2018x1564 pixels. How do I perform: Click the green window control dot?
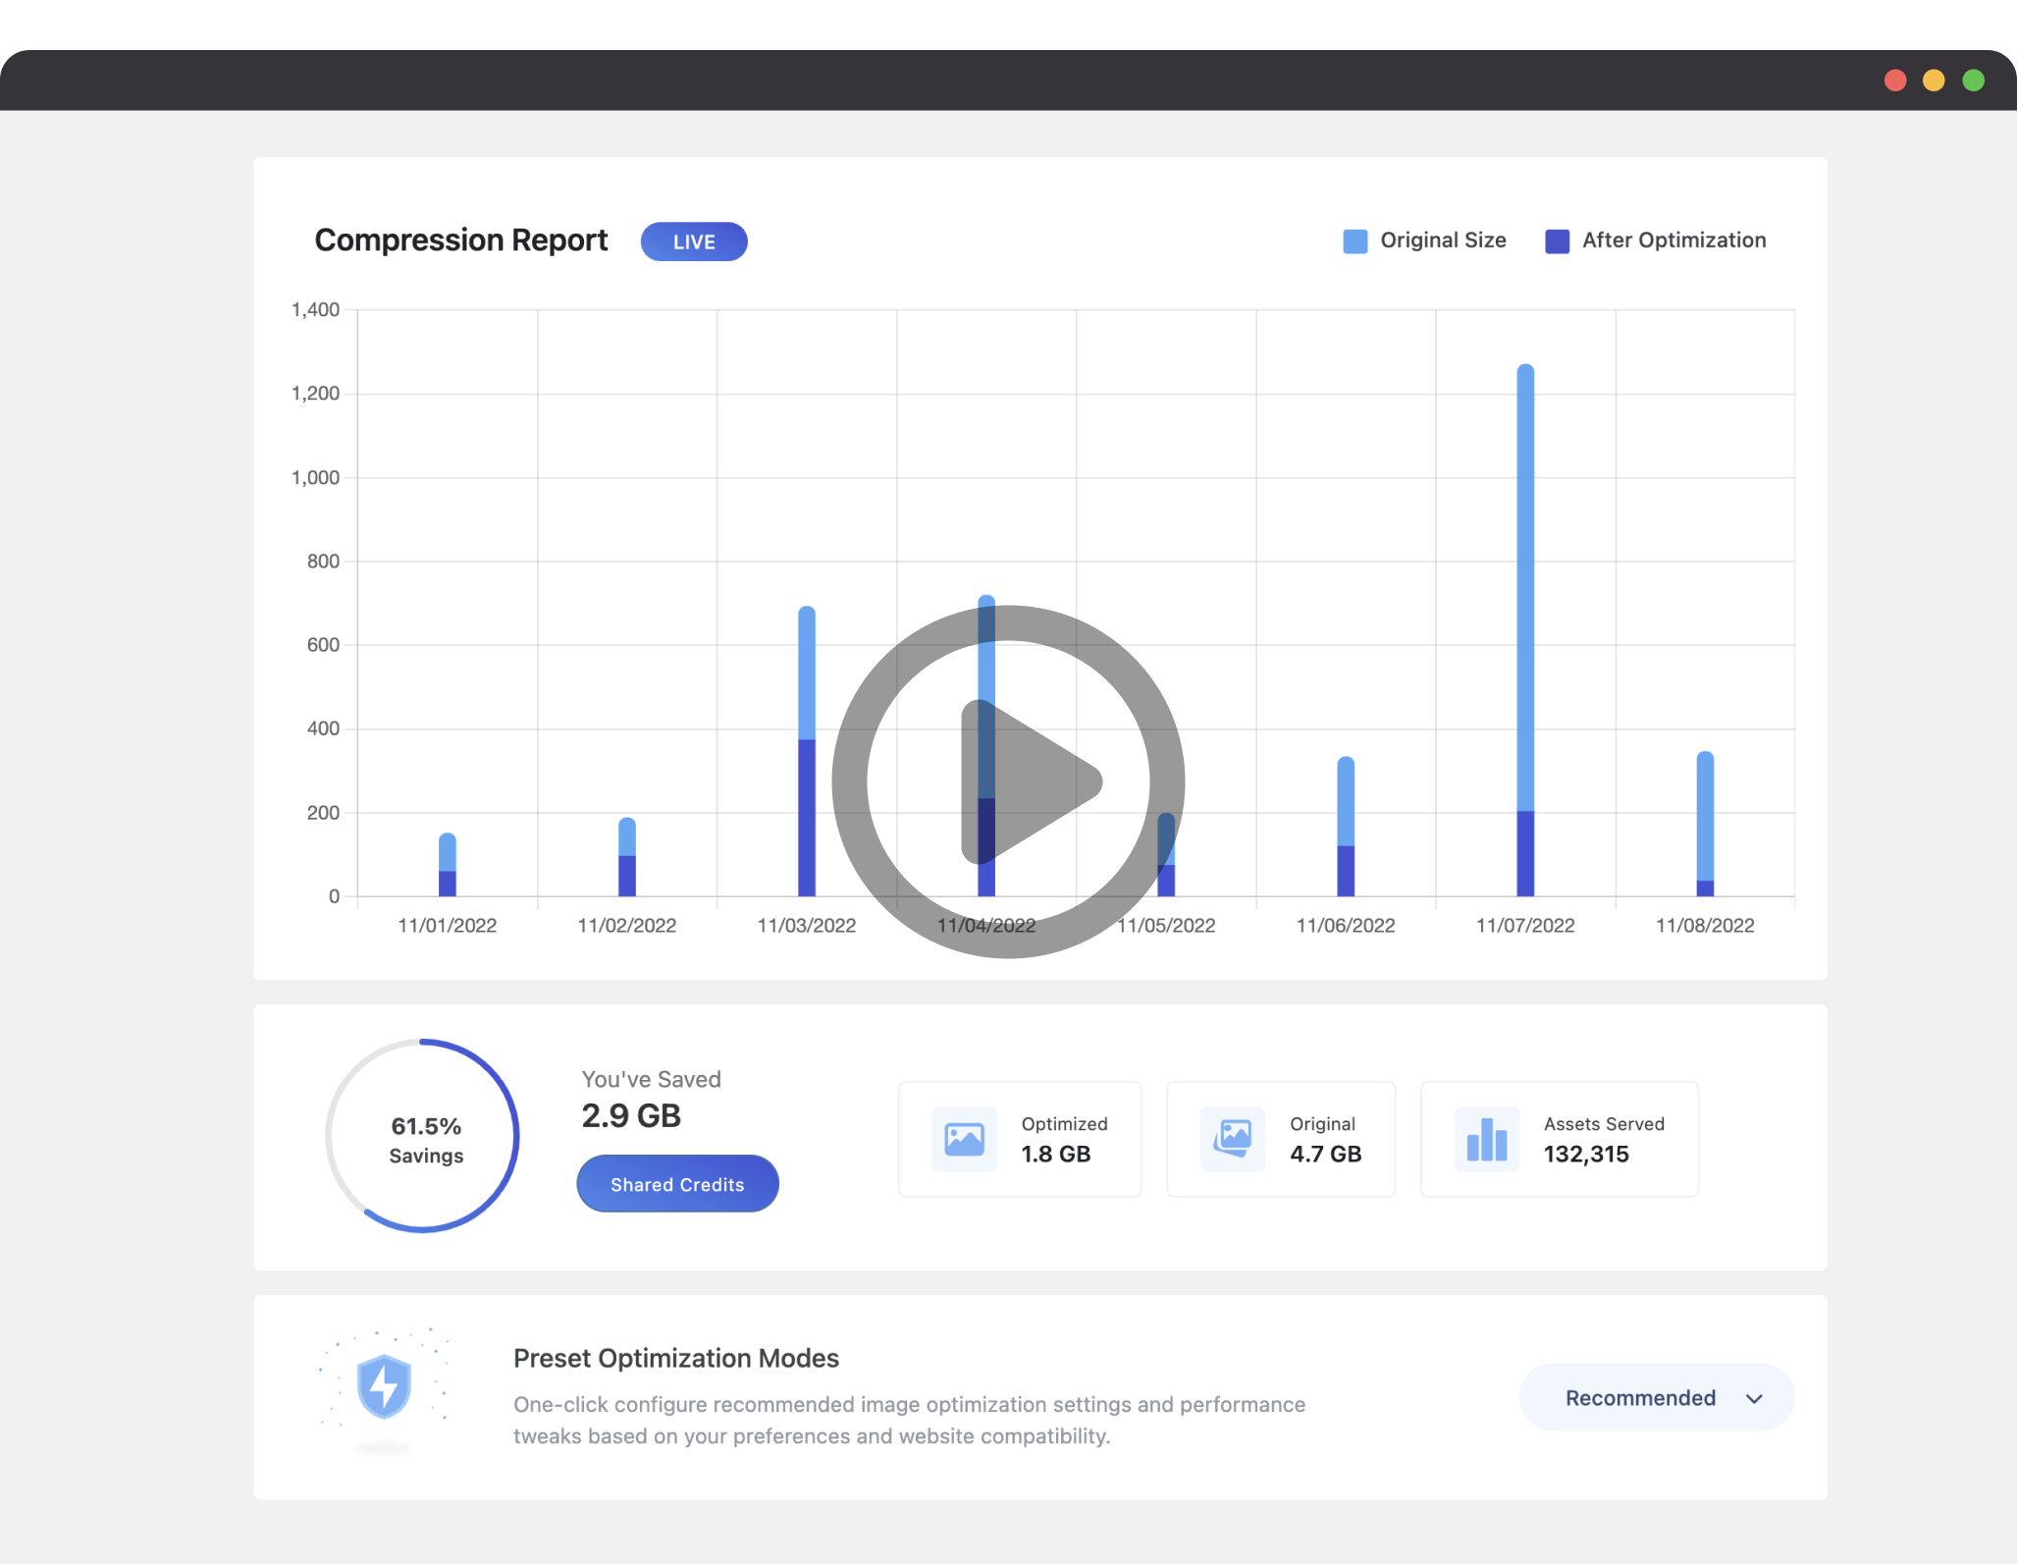pos(1973,81)
